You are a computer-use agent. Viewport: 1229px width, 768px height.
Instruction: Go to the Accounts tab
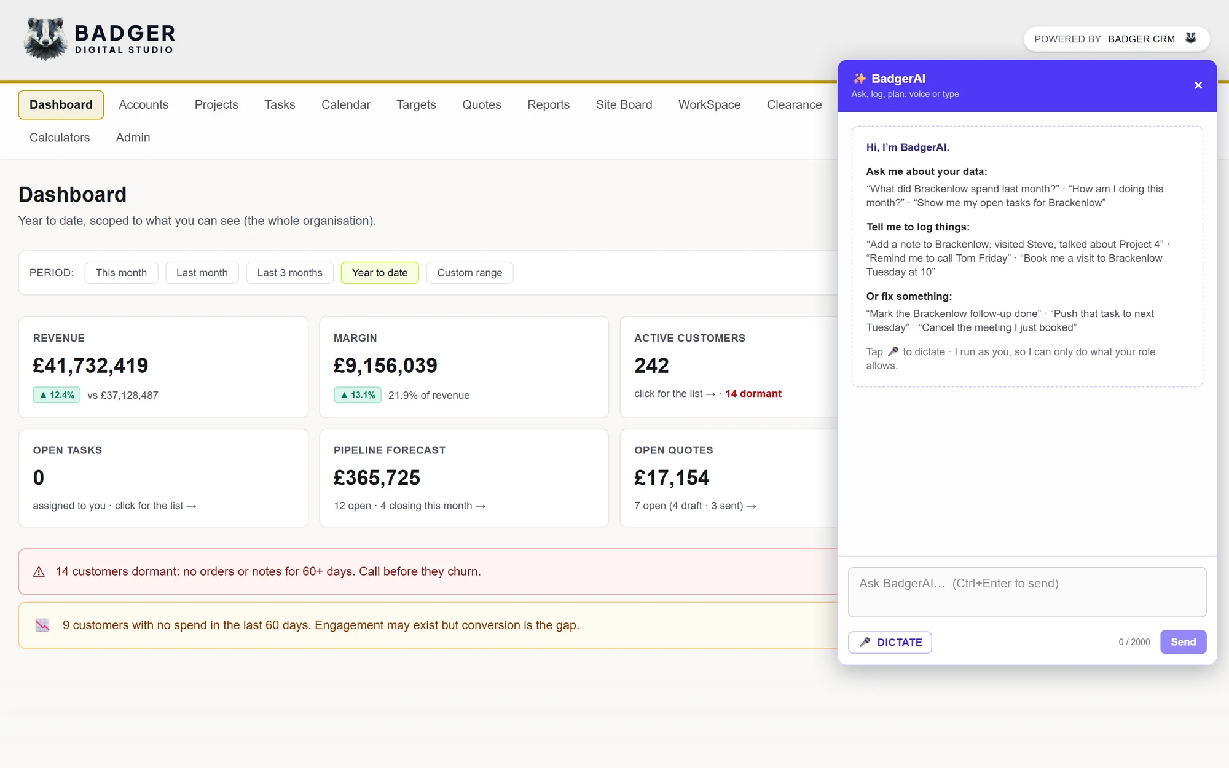pyautogui.click(x=143, y=104)
